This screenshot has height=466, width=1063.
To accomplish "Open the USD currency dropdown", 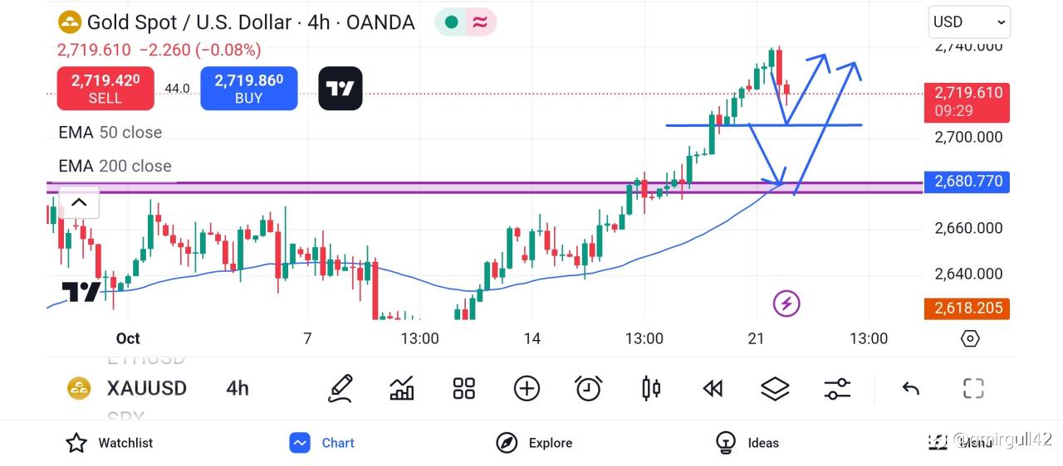I will [x=968, y=22].
